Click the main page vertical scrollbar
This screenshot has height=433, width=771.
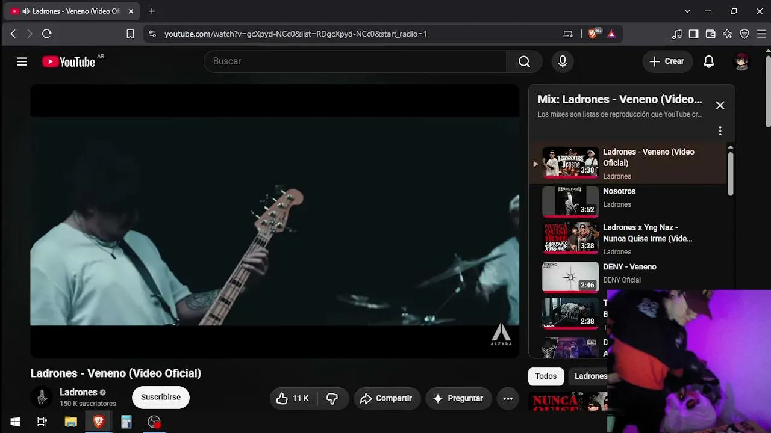[767, 91]
